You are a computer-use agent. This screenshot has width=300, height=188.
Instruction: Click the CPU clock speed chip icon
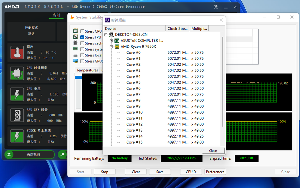click(17, 73)
